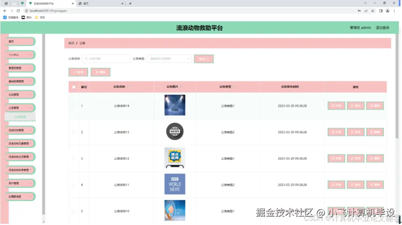402x225 pixels.
Task: Click 首页 in the breadcrumb
Action: [71, 43]
